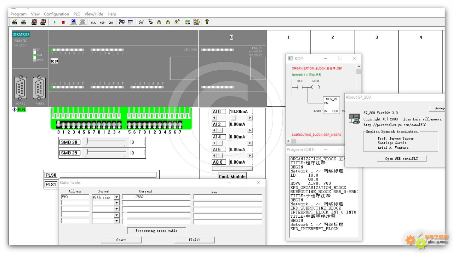This screenshot has width=453, height=253.
Task: Click the AI 2 right arrow
Action: 250,130
